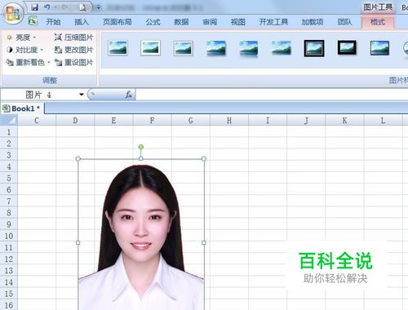Click the picture's left-middle resize handle
The height and width of the screenshot is (310, 408).
78,242
